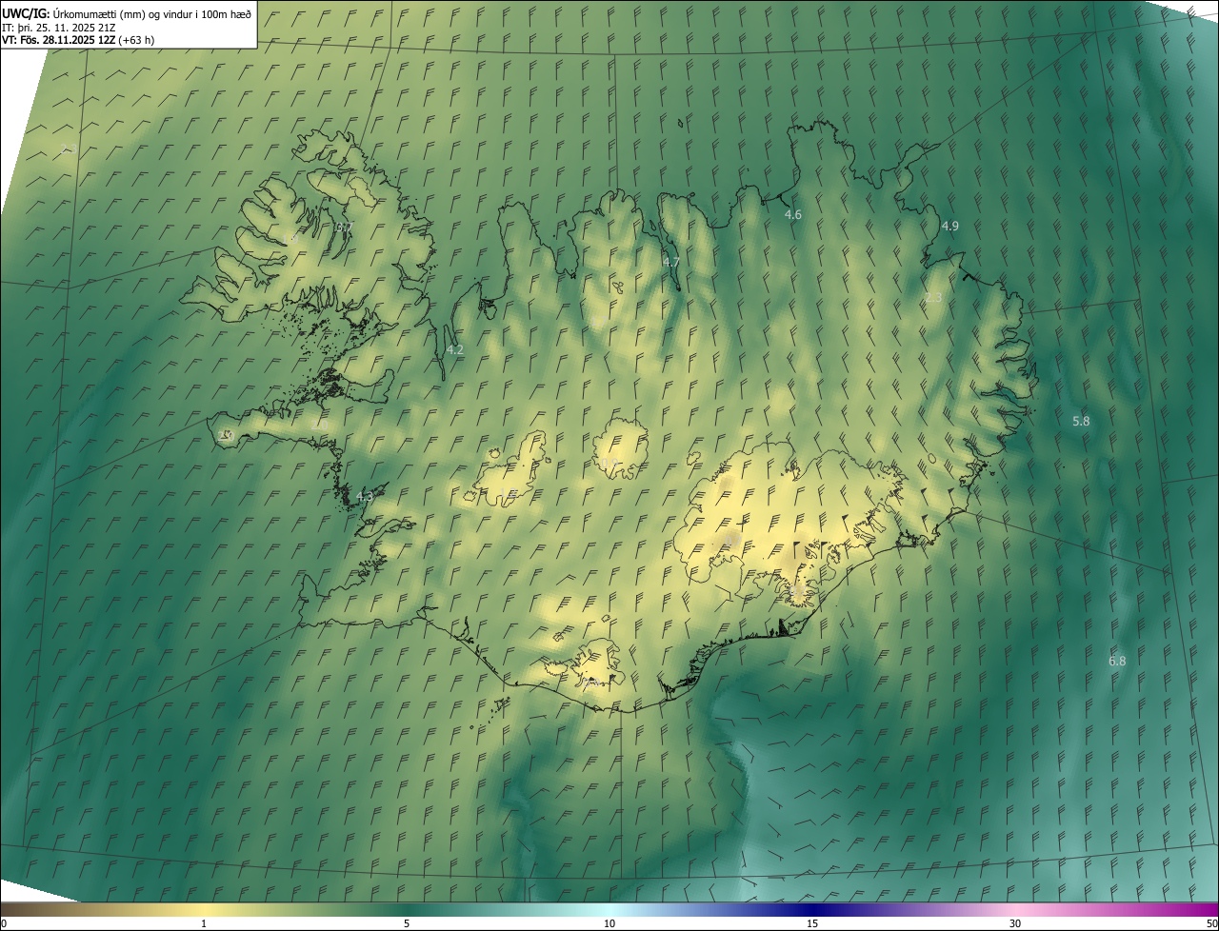Click the precipitation value 4.6 on the map

tap(792, 215)
